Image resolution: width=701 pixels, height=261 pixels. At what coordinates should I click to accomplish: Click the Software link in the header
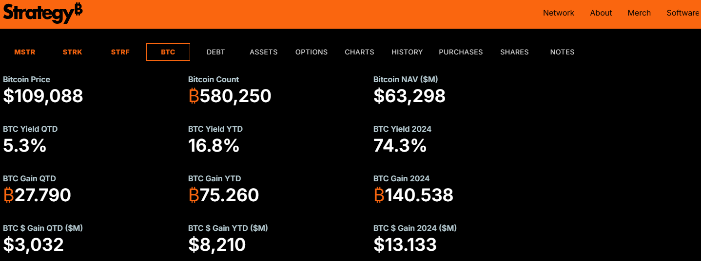pos(682,13)
